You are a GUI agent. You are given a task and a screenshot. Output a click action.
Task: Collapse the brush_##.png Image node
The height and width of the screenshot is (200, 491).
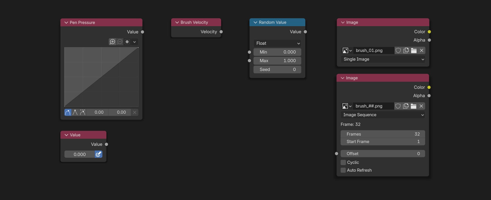coord(342,78)
